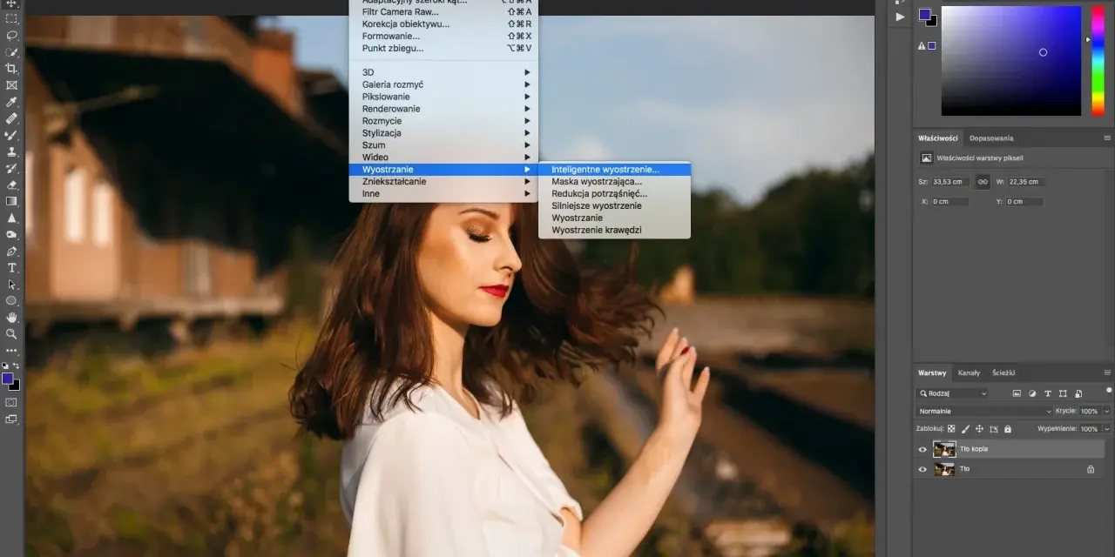Screen dimensions: 1115x557
Task: Open the Normalnie blend mode dropdown
Action: click(x=984, y=411)
